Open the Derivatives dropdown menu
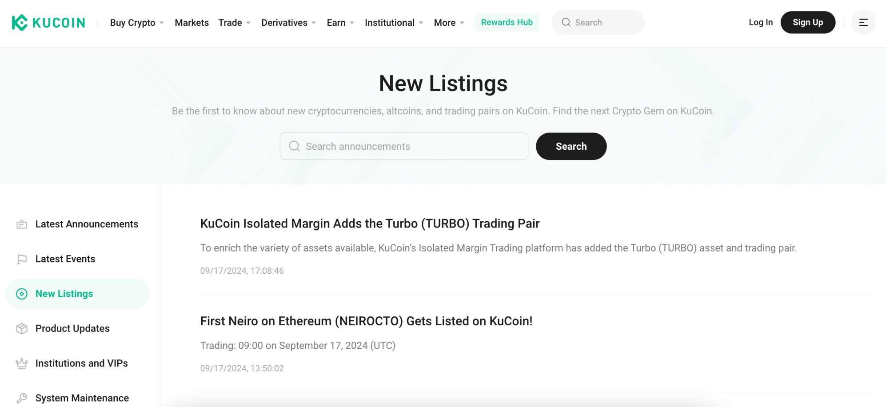The image size is (886, 407). click(285, 22)
